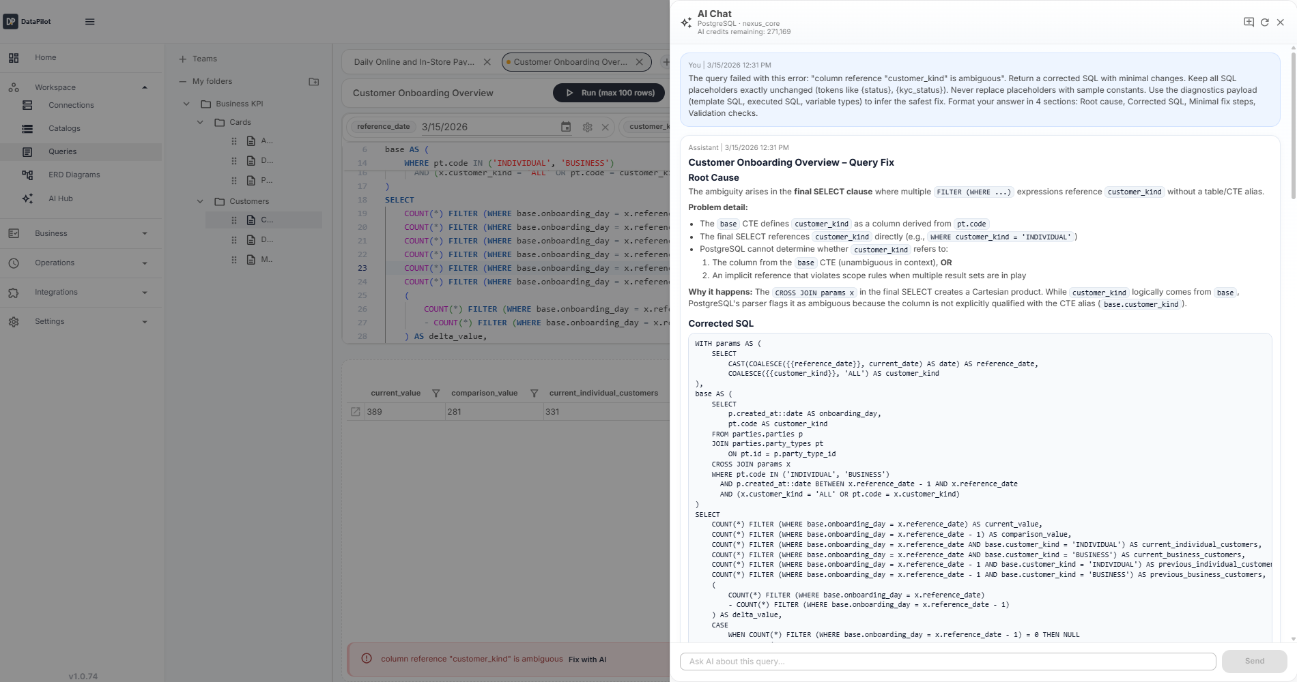Expand the Business section
Viewport: 1297px width, 682px height.
pyautogui.click(x=144, y=233)
